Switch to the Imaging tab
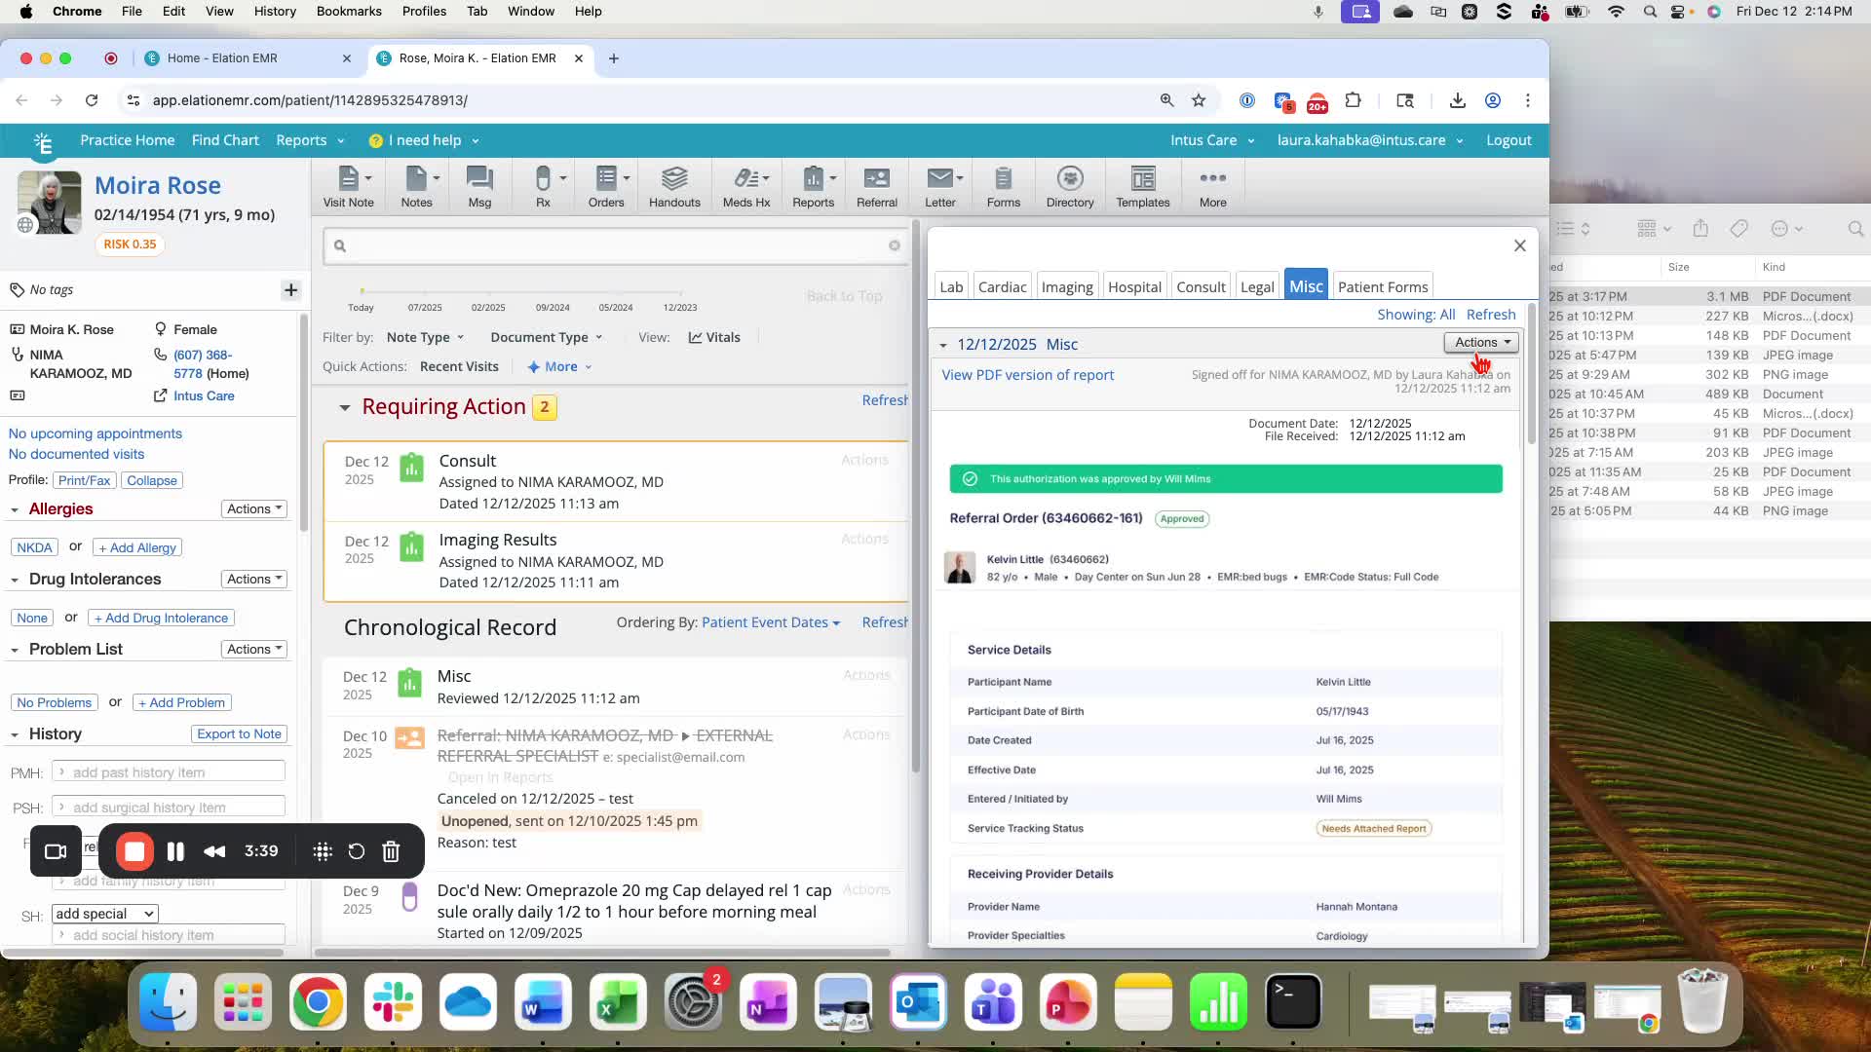1871x1052 pixels. 1067,286
